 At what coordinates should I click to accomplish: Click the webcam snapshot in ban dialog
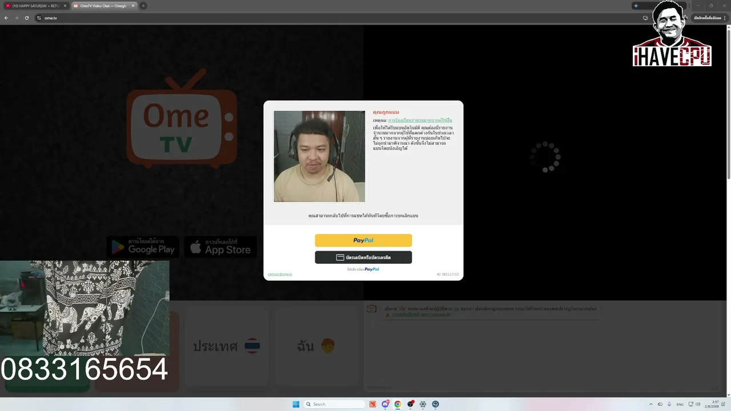(x=319, y=156)
